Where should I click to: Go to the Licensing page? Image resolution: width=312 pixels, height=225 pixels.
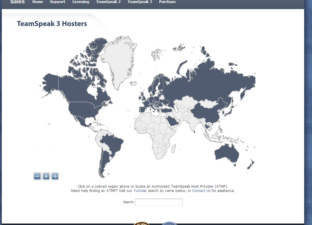tap(81, 2)
